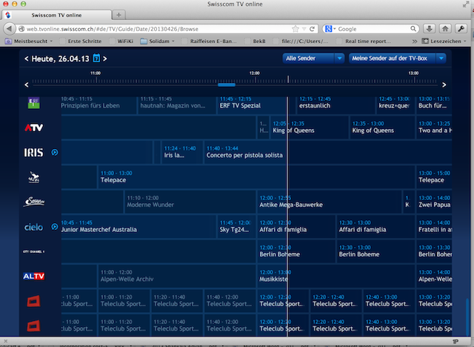Image resolution: width=474 pixels, height=347 pixels.
Task: Expand 'Meine Sender auf der TV-Box' dropdown
Action: click(x=397, y=58)
